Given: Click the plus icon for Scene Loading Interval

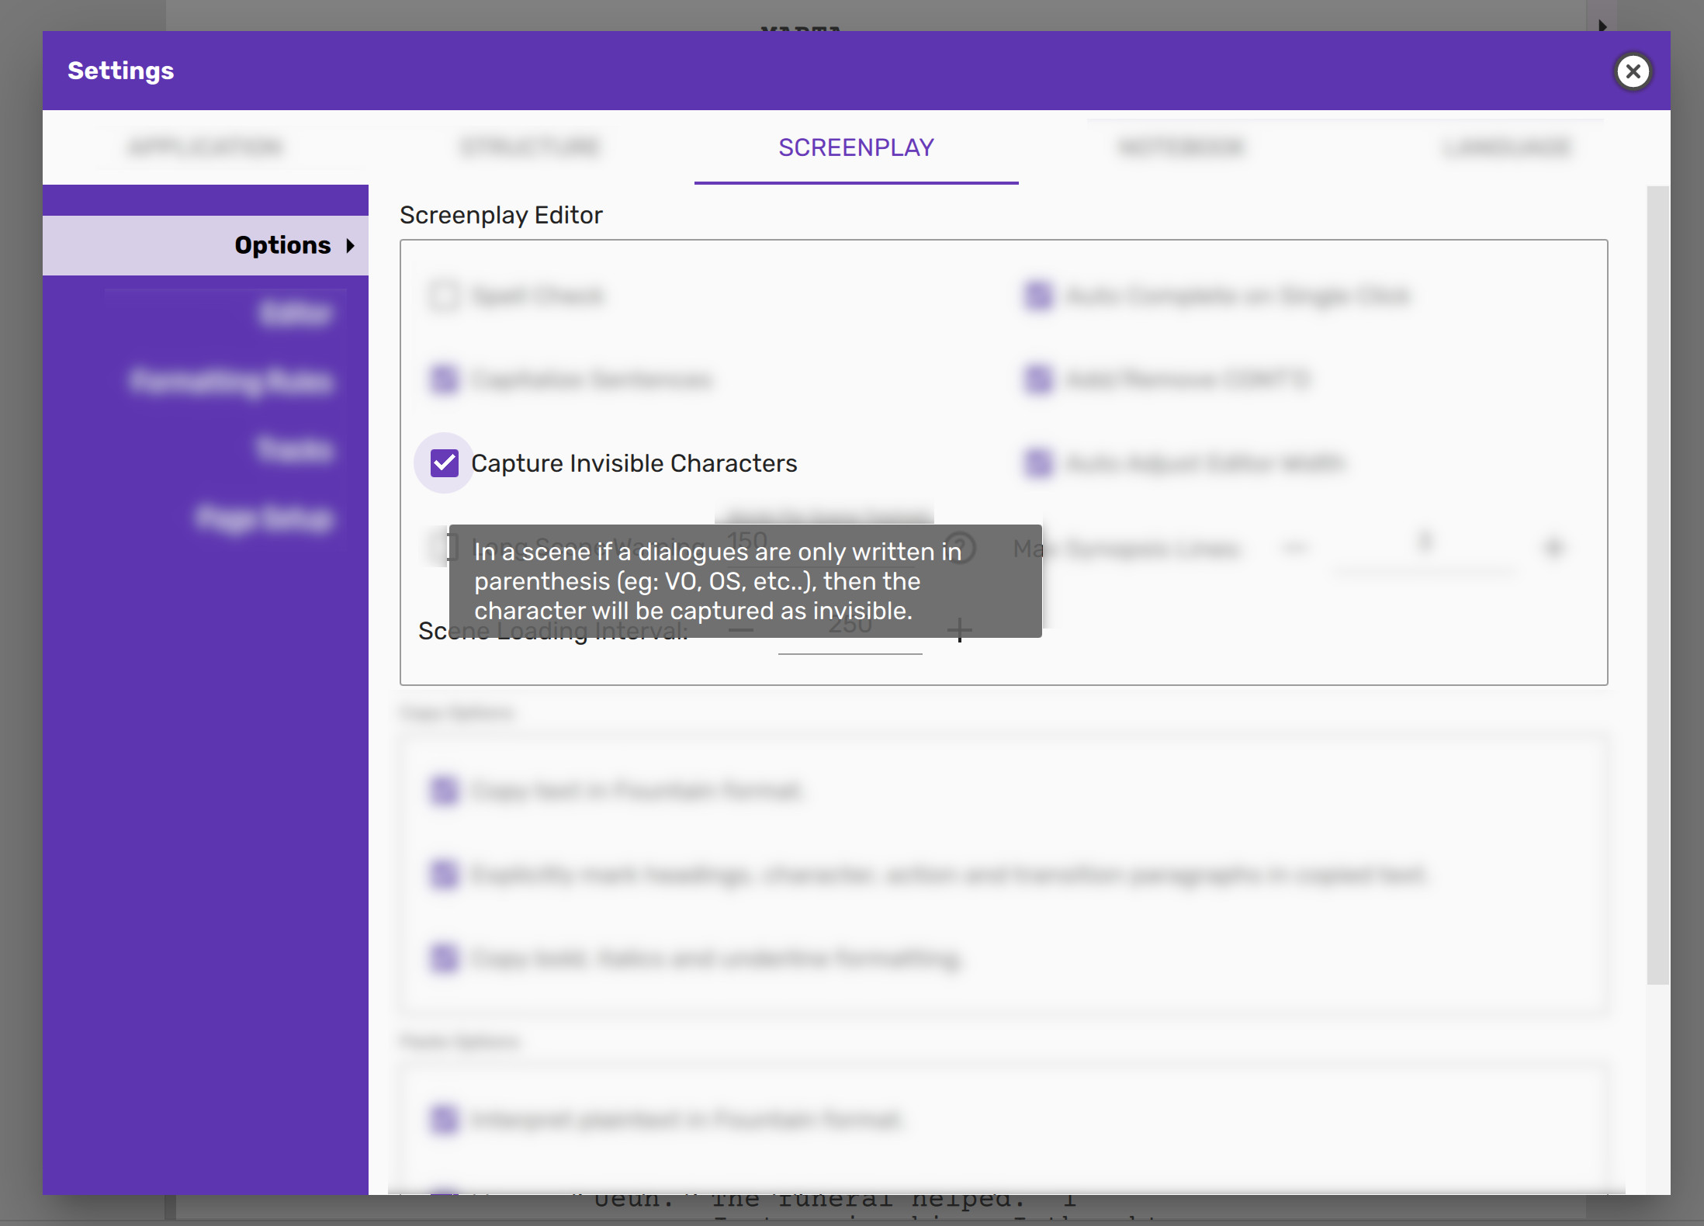Looking at the screenshot, I should coord(960,629).
